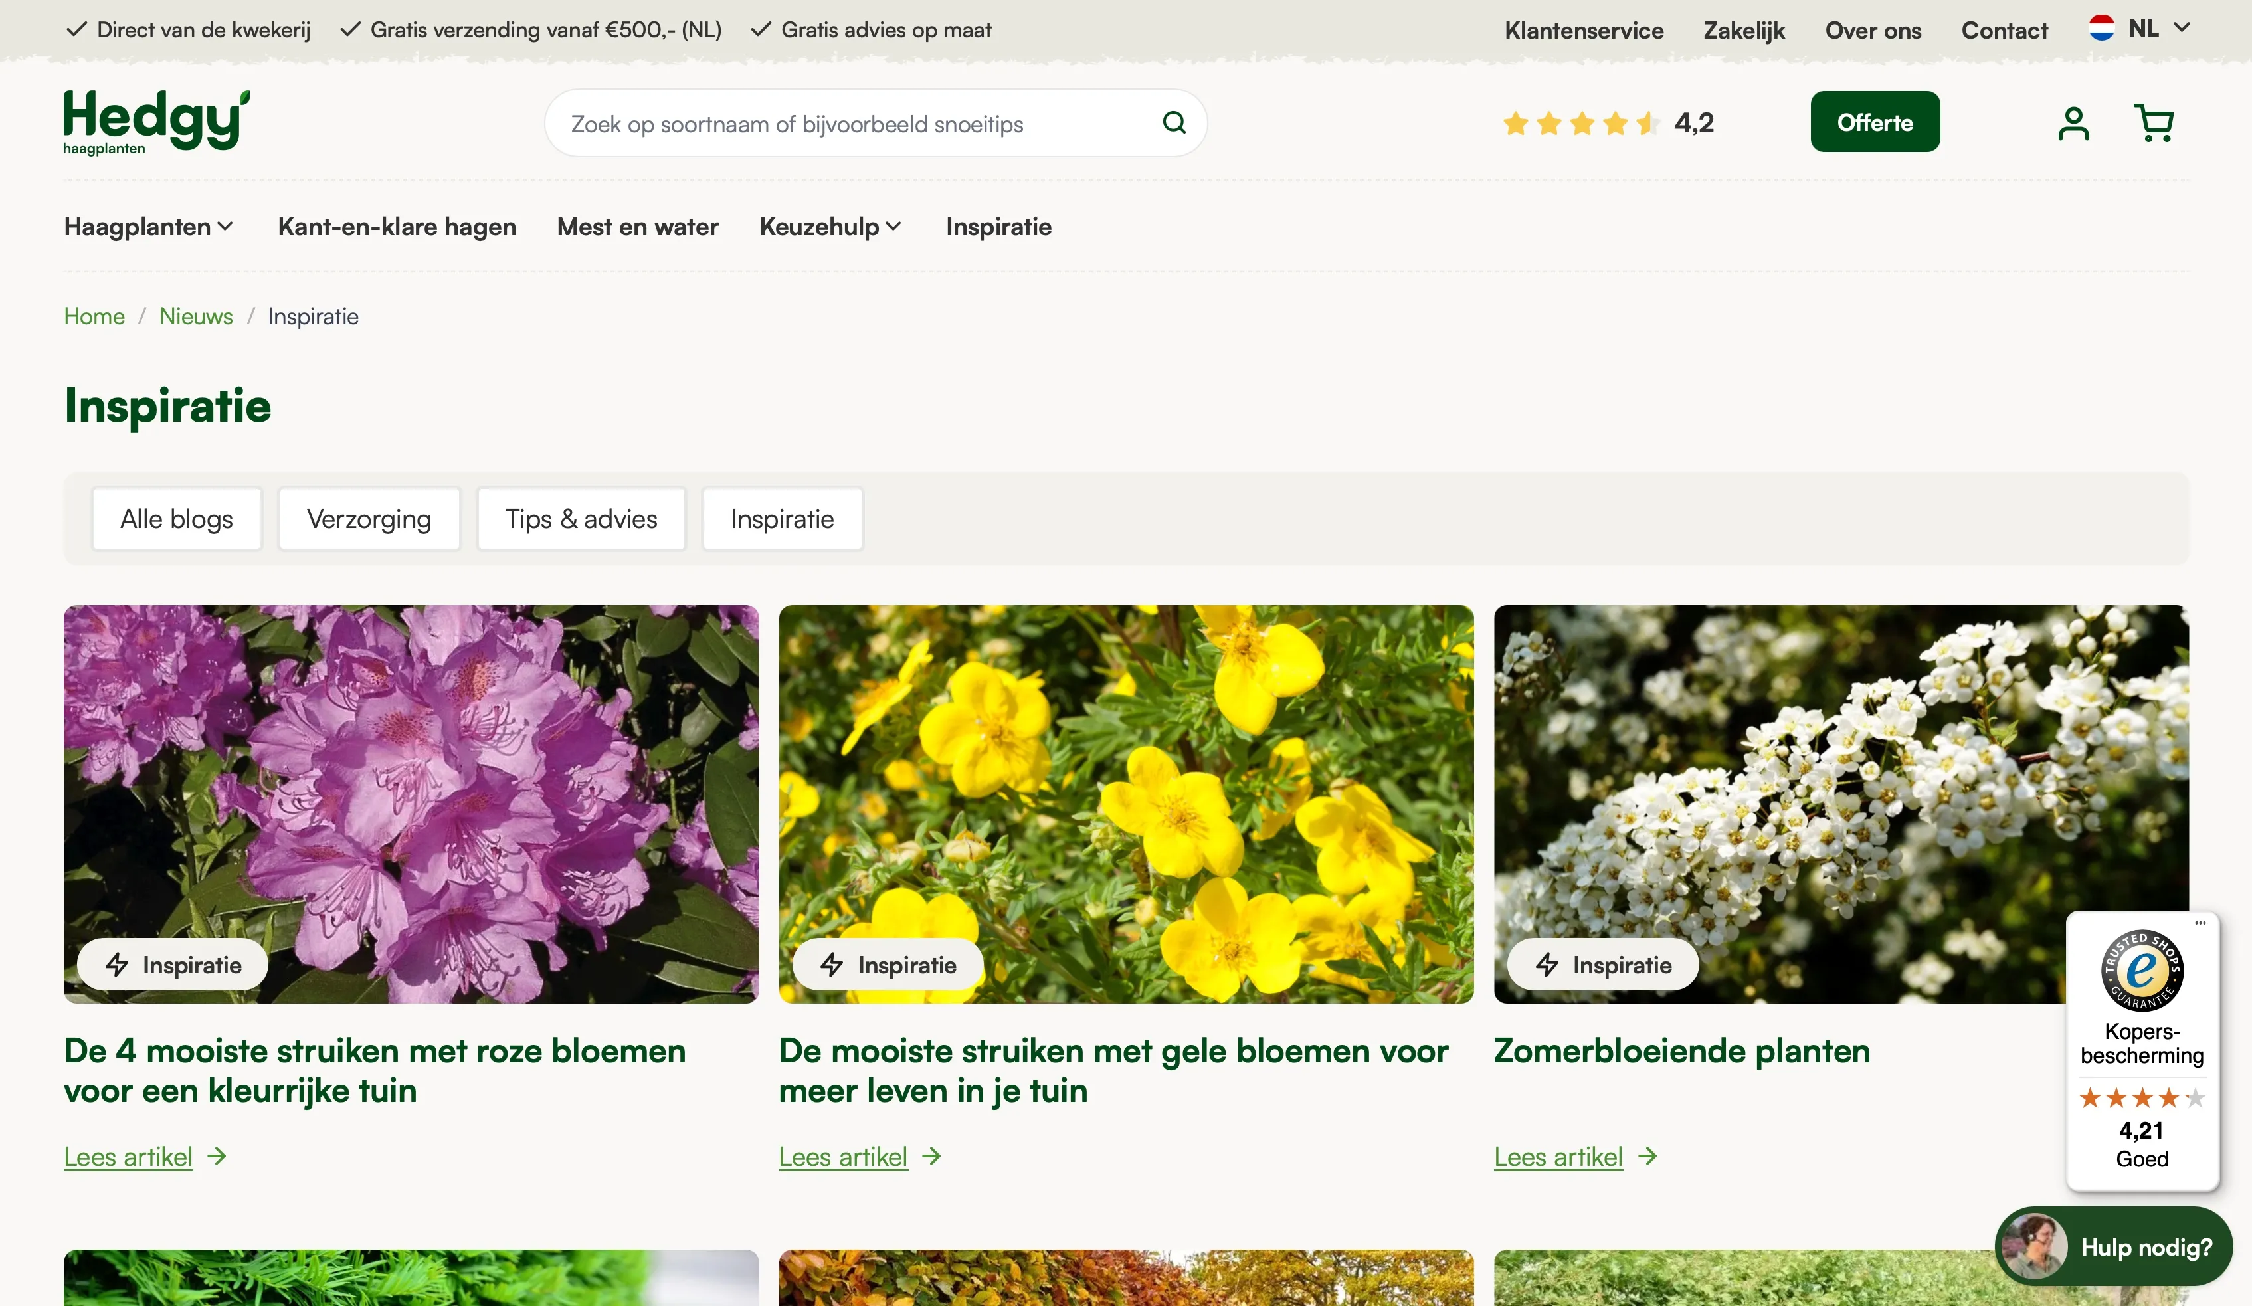Expand the Keuzehulp menu
Screen dimensions: 2252x1306
(829, 227)
